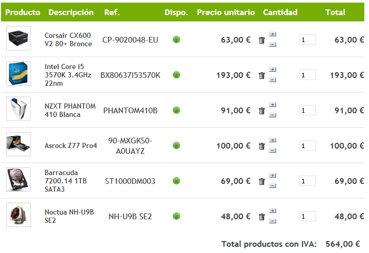Trash the Noctua NH-U9B SE2 cooler
The height and width of the screenshot is (253, 369).
pyautogui.click(x=262, y=217)
